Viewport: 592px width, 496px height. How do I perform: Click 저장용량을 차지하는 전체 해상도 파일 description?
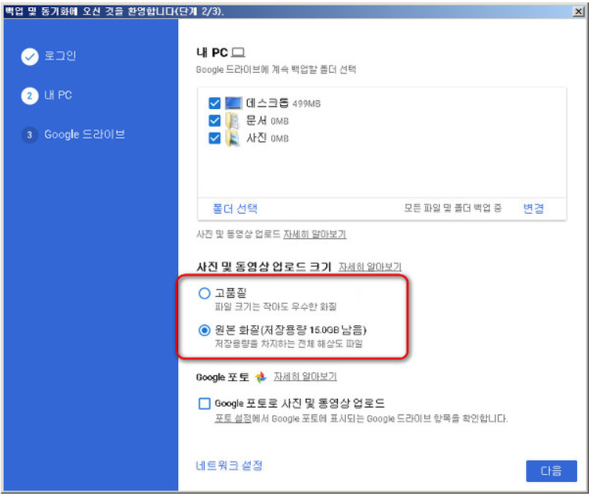click(x=289, y=344)
